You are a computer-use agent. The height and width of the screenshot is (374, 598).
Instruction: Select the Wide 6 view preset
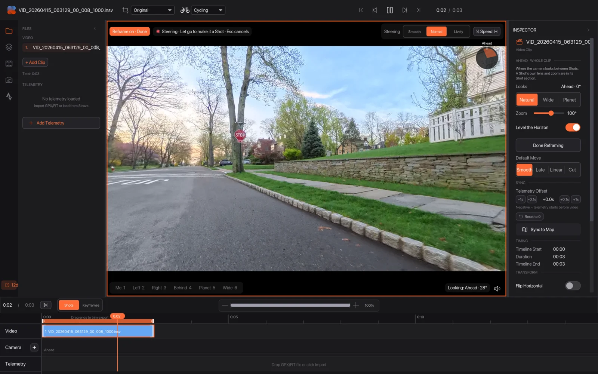point(230,288)
